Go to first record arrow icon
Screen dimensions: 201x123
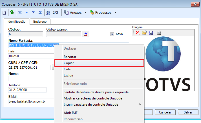20,12
